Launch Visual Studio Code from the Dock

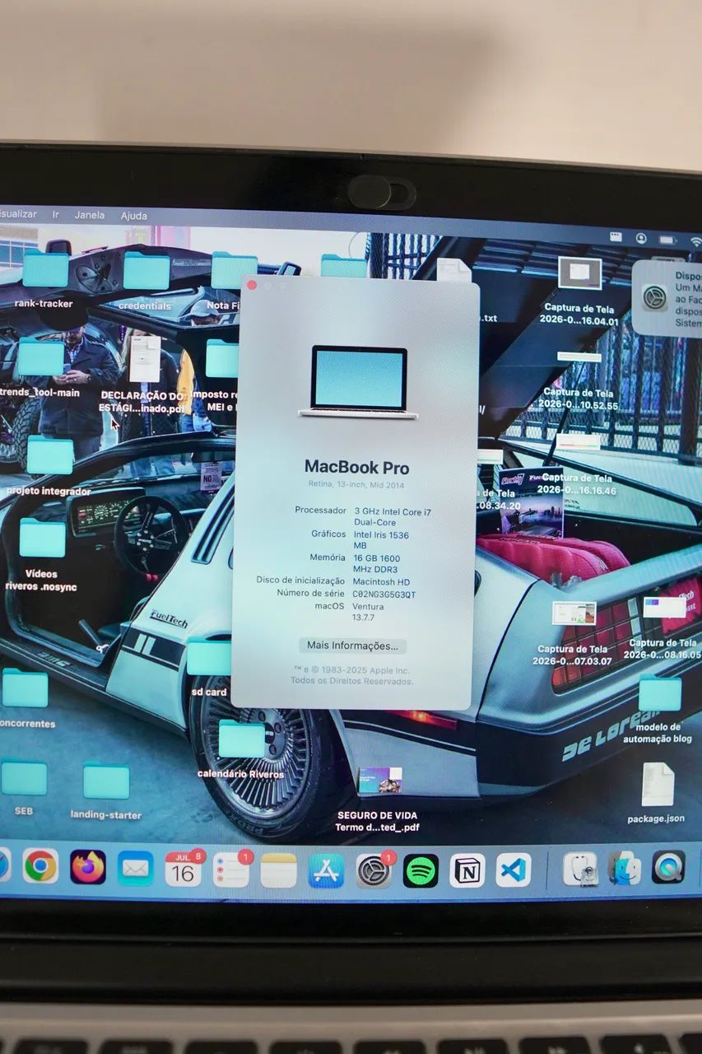coord(514,870)
